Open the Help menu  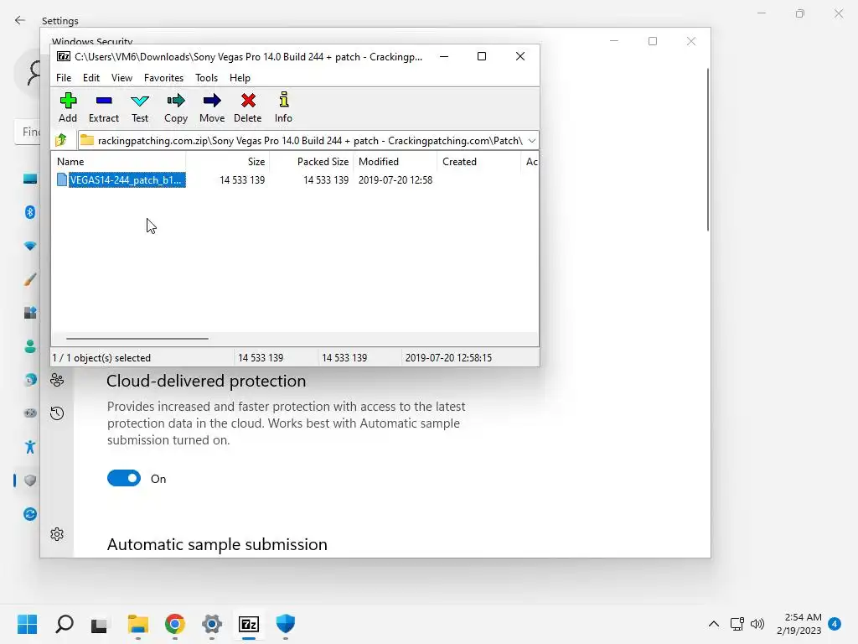240,78
